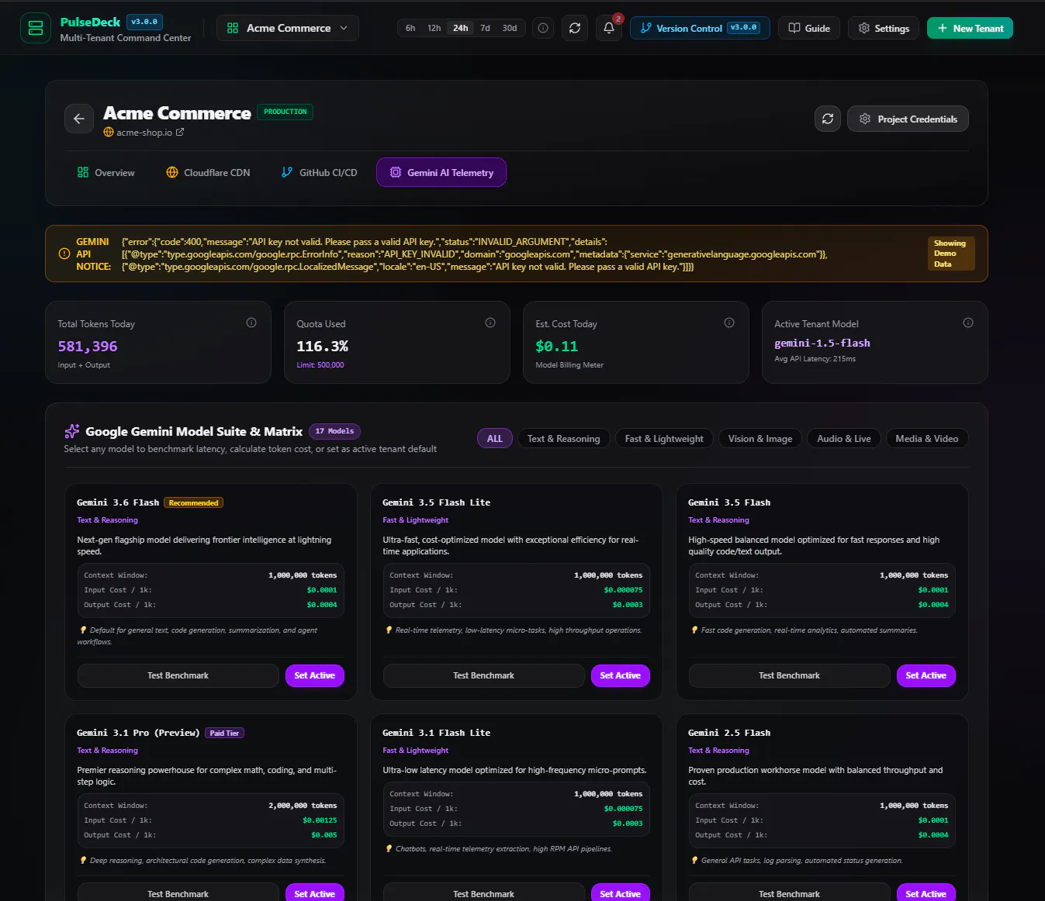Viewport: 1045px width, 901px height.
Task: Switch to the Cloudflare CDN tab
Action: (x=208, y=172)
